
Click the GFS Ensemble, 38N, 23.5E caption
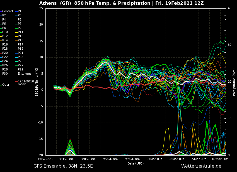[63, 166]
